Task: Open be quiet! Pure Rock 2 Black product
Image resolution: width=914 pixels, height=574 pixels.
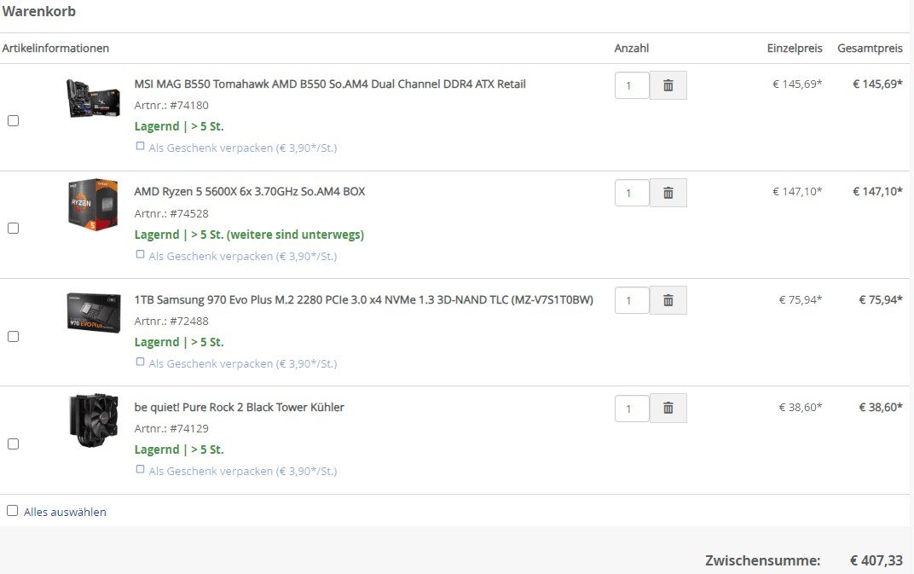Action: pyautogui.click(x=239, y=407)
